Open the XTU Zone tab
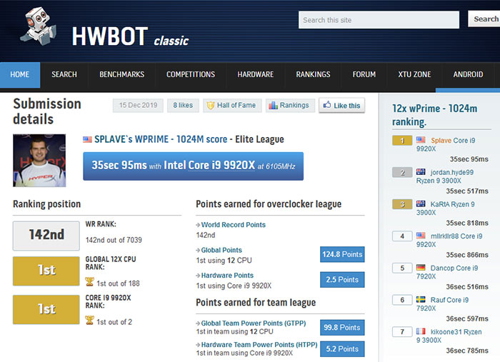The image size is (500, 362). [x=414, y=74]
